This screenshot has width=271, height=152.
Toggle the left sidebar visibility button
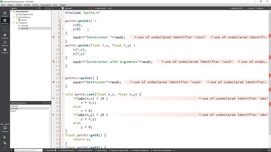(12, 150)
